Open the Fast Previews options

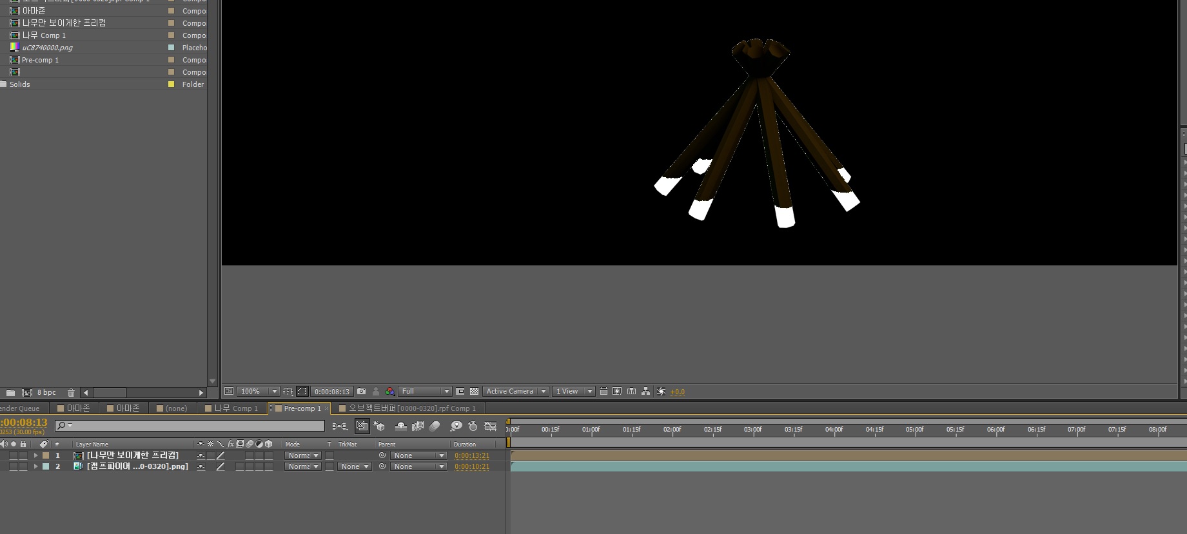pyautogui.click(x=617, y=391)
